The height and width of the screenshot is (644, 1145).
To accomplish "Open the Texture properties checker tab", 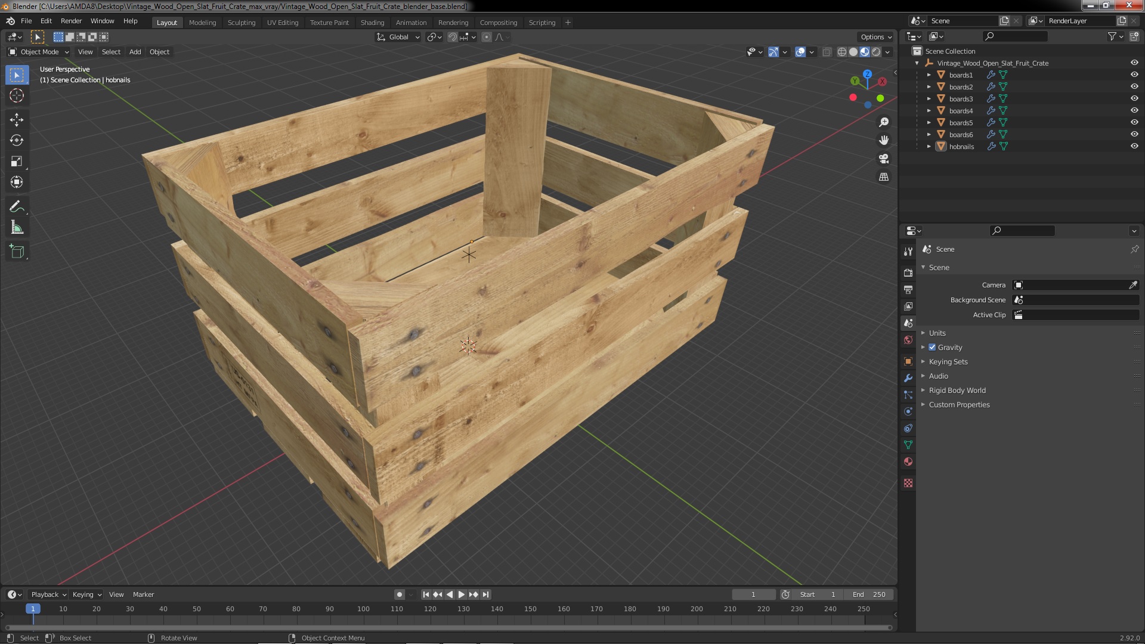I will point(908,483).
